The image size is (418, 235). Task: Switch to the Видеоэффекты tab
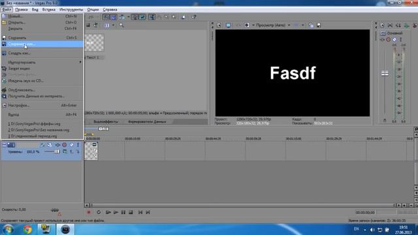(106, 122)
